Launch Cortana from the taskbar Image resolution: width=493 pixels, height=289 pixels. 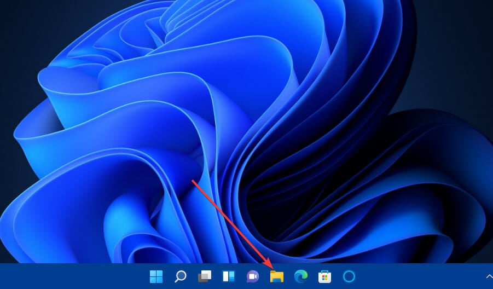tap(349, 276)
